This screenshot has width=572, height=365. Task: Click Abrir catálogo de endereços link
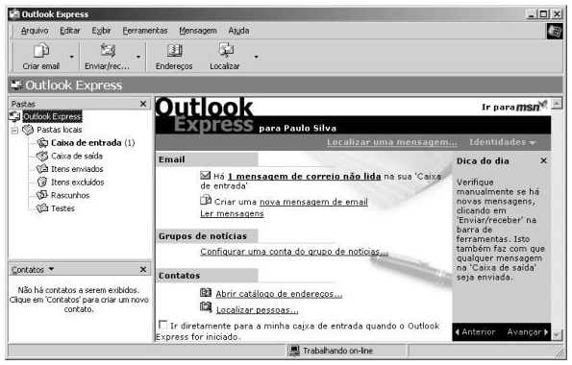(279, 294)
